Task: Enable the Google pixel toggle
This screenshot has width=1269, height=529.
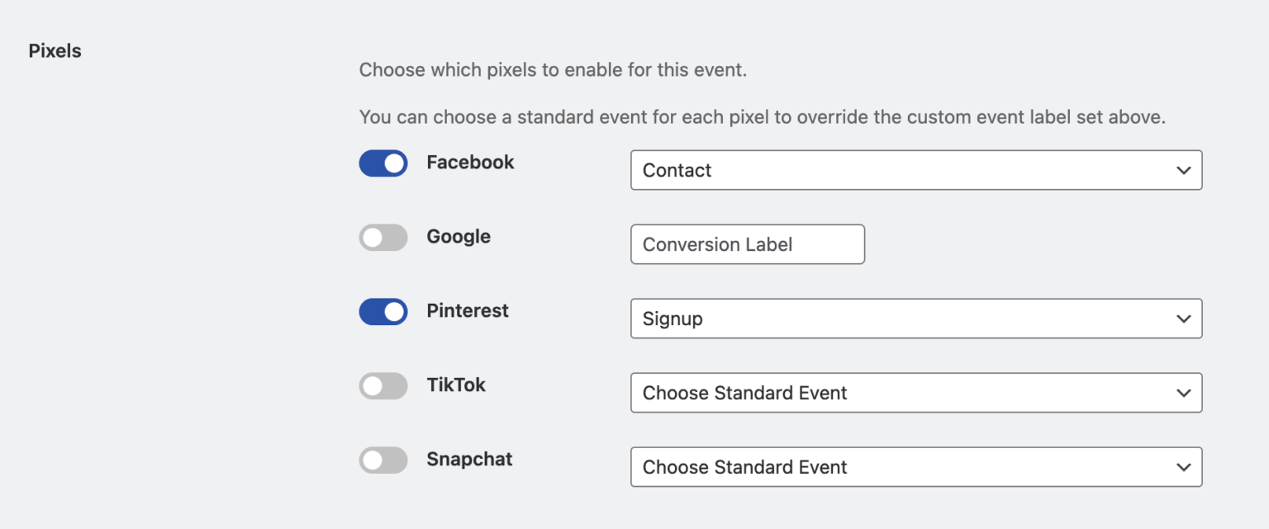Action: click(383, 238)
